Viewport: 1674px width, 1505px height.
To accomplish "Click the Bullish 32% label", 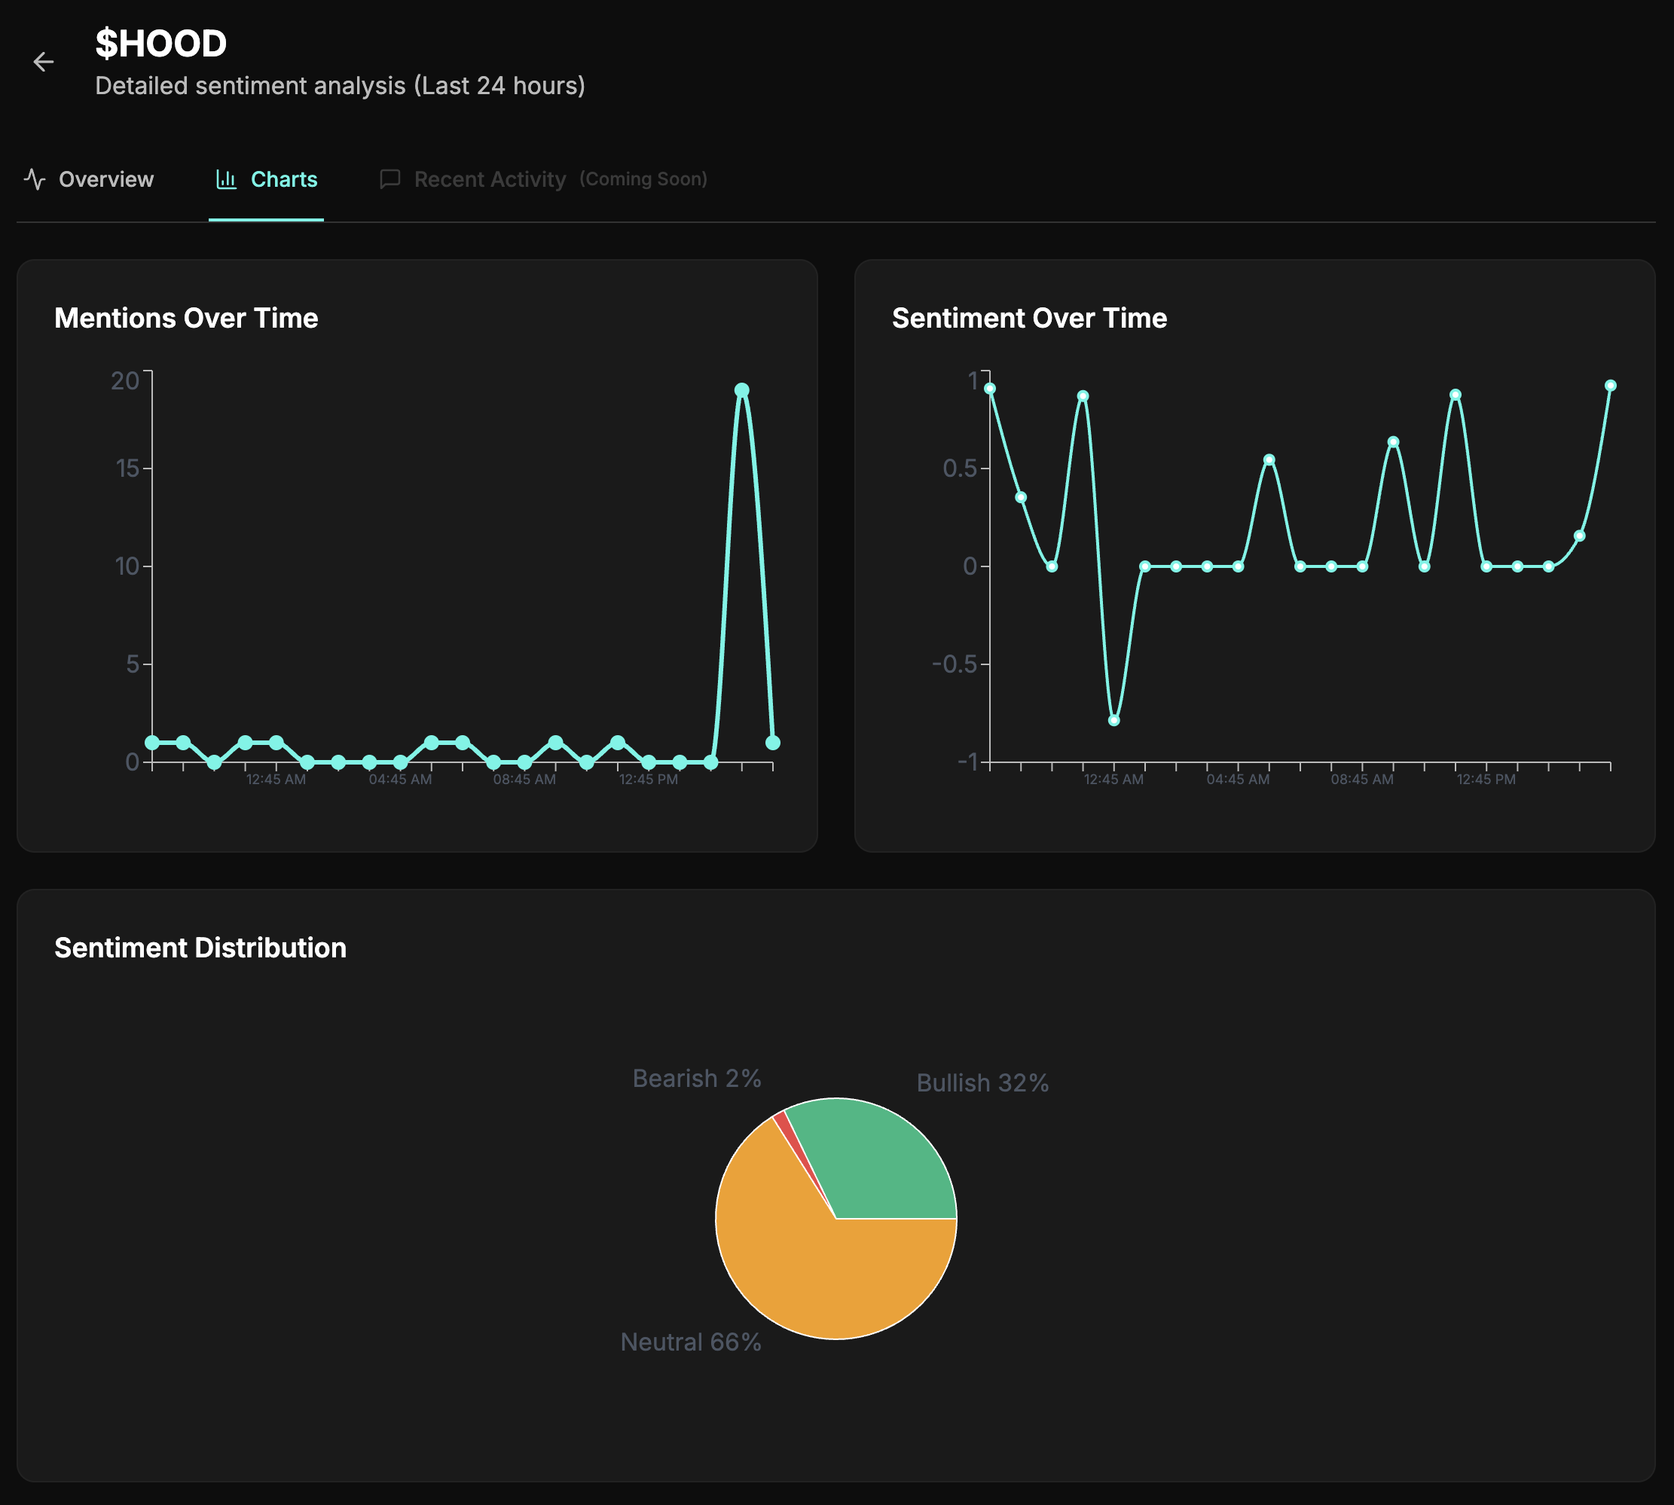I will 982,1083.
